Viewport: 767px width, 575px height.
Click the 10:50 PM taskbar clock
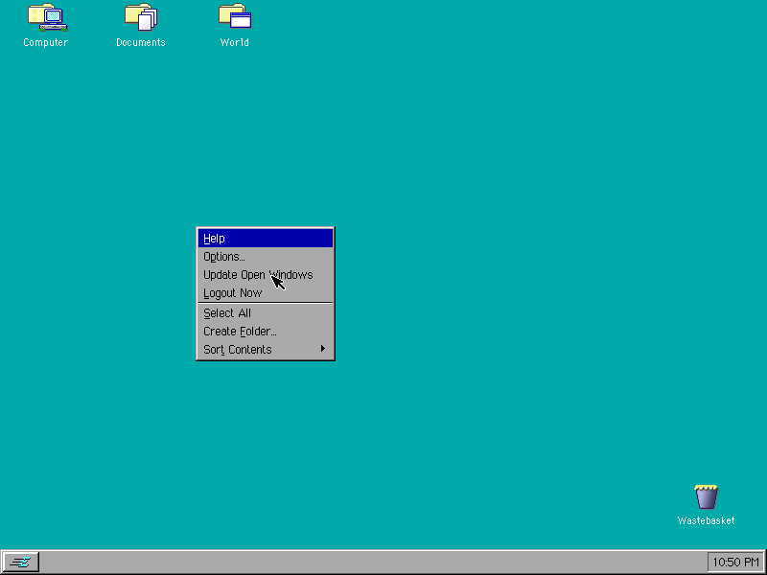735,563
